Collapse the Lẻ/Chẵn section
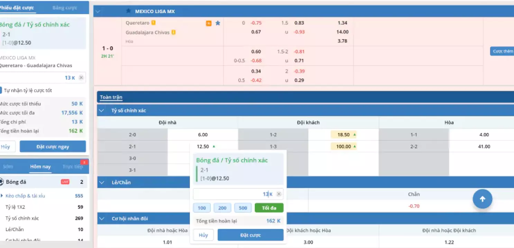Screen dimensions: 514x248 click(x=101, y=182)
